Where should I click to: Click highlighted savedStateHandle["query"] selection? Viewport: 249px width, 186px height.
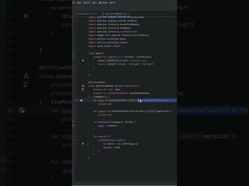click(x=157, y=100)
